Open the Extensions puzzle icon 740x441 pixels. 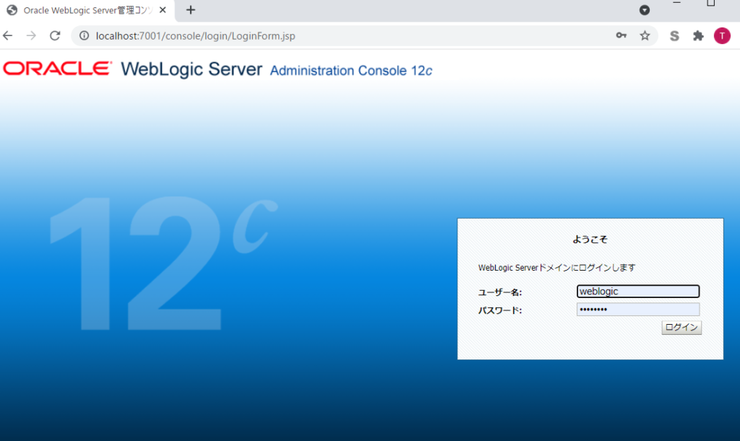698,36
